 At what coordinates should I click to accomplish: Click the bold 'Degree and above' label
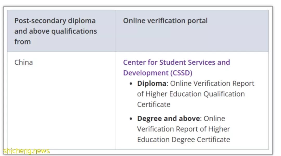(x=168, y=118)
